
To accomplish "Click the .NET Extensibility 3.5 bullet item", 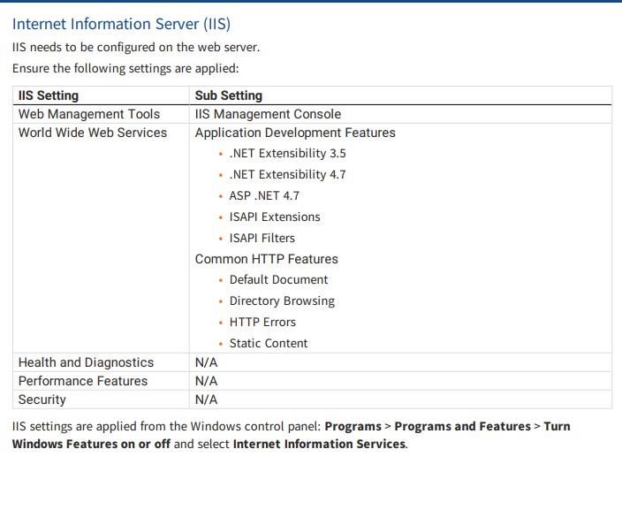I will [x=287, y=153].
